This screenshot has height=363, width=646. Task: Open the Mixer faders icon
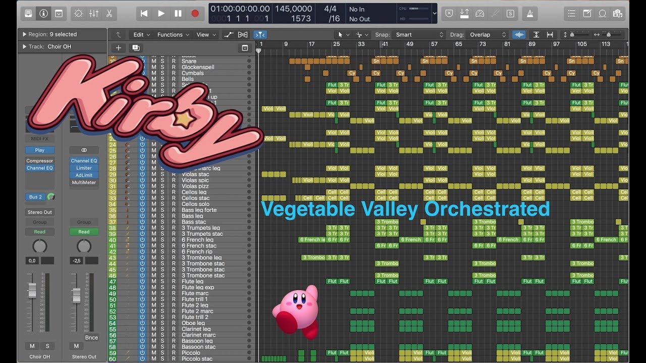94,14
